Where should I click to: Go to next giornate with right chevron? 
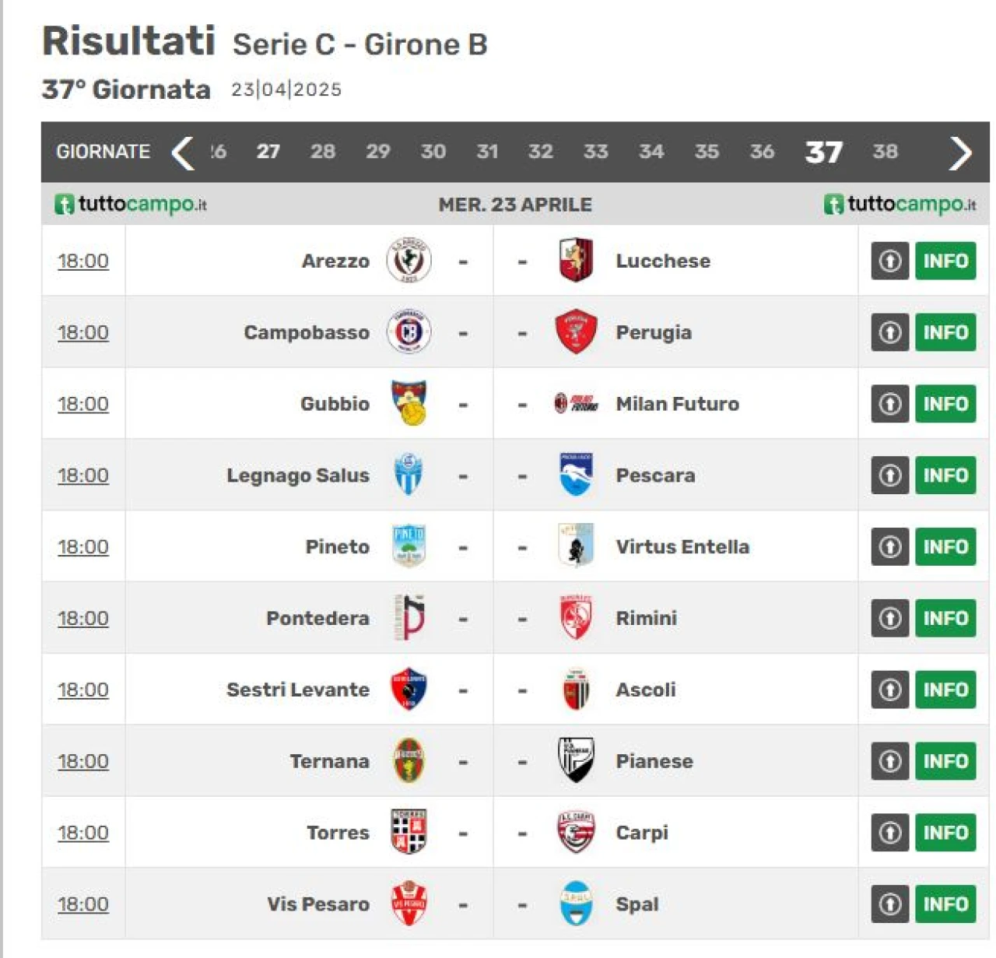960,153
